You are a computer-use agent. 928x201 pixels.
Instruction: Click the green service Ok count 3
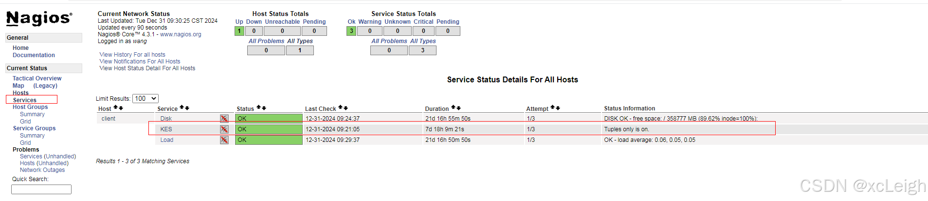point(351,31)
